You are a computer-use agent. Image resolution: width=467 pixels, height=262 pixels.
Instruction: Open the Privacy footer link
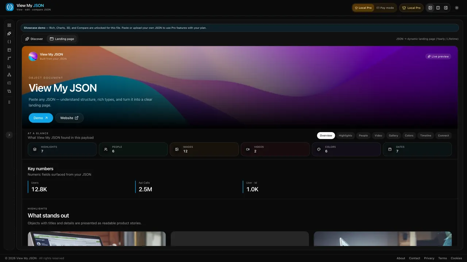429,258
